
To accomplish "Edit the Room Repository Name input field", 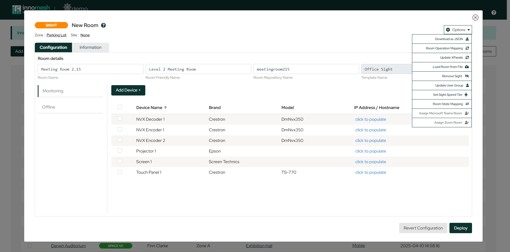I will pyautogui.click(x=306, y=69).
